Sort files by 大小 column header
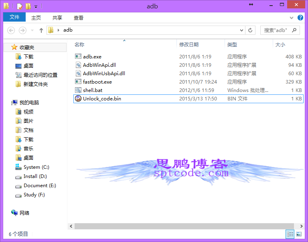Image resolution: width=308 pixels, height=242 pixels. click(x=281, y=45)
